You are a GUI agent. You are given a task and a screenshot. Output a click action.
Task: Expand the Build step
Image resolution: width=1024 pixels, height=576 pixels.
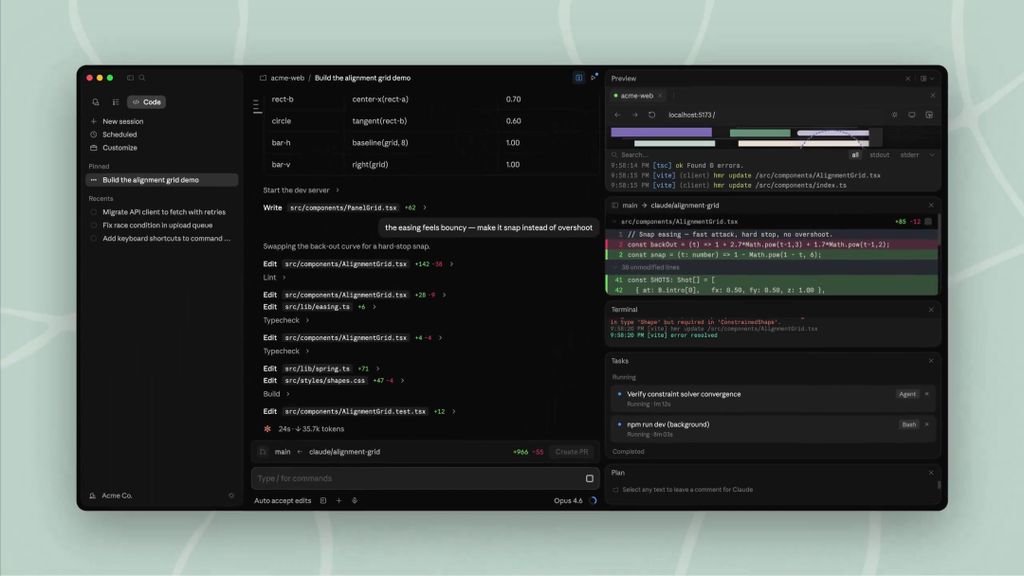(276, 394)
